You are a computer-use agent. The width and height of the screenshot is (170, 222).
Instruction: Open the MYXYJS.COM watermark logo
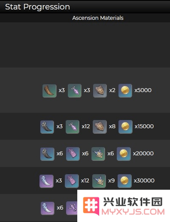pyautogui.click(x=124, y=206)
